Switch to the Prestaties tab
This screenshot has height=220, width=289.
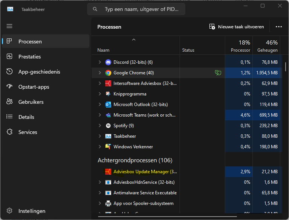pos(29,57)
